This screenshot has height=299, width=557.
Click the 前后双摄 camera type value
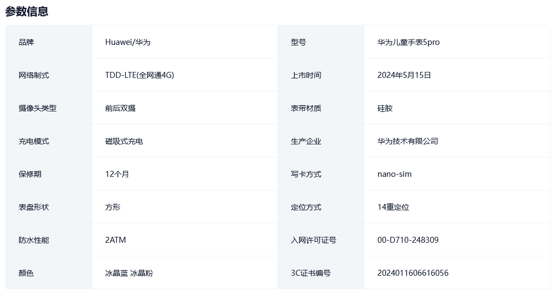(121, 108)
